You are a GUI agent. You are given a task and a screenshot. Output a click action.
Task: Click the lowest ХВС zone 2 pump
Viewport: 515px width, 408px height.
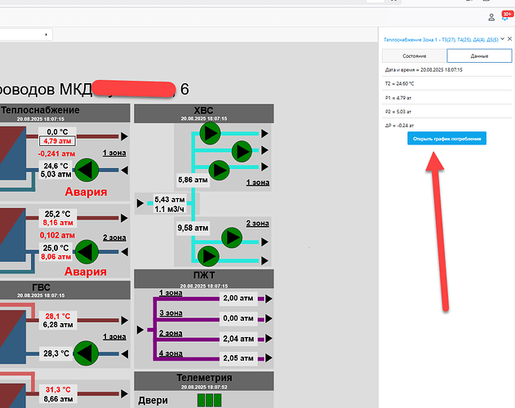coord(211,255)
